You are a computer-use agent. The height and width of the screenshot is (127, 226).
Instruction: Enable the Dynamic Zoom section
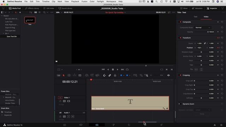179,104
